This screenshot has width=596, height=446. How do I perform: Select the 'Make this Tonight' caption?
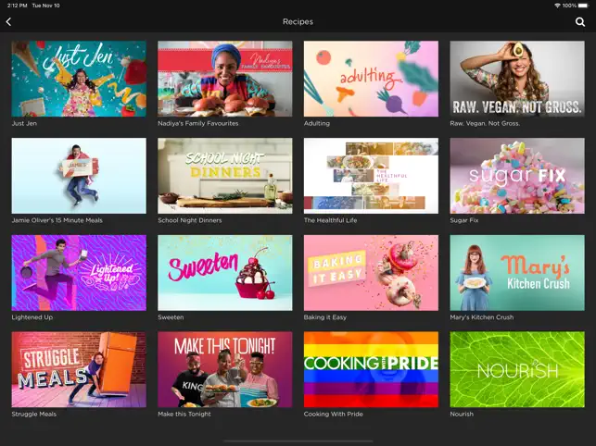pyautogui.click(x=184, y=415)
